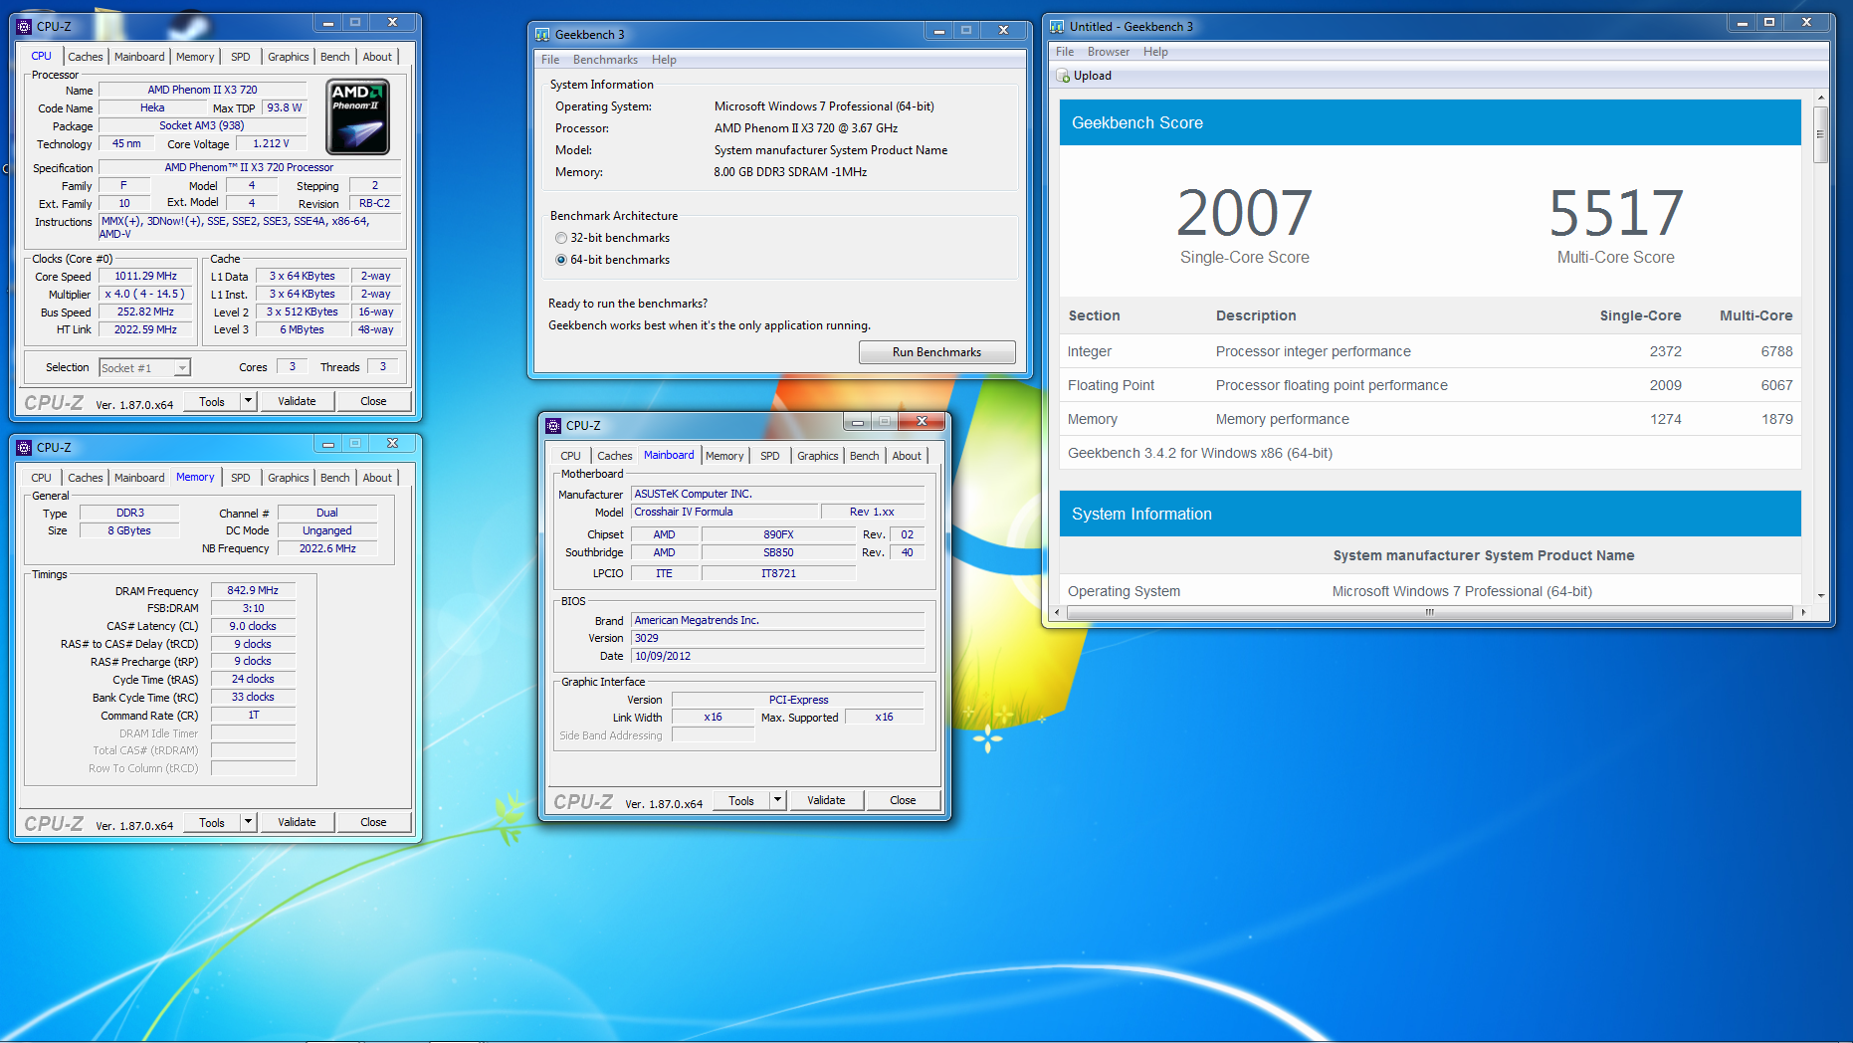Viewport: 1853px width, 1043px height.
Task: Click Memory performance description text
Action: 1282,419
